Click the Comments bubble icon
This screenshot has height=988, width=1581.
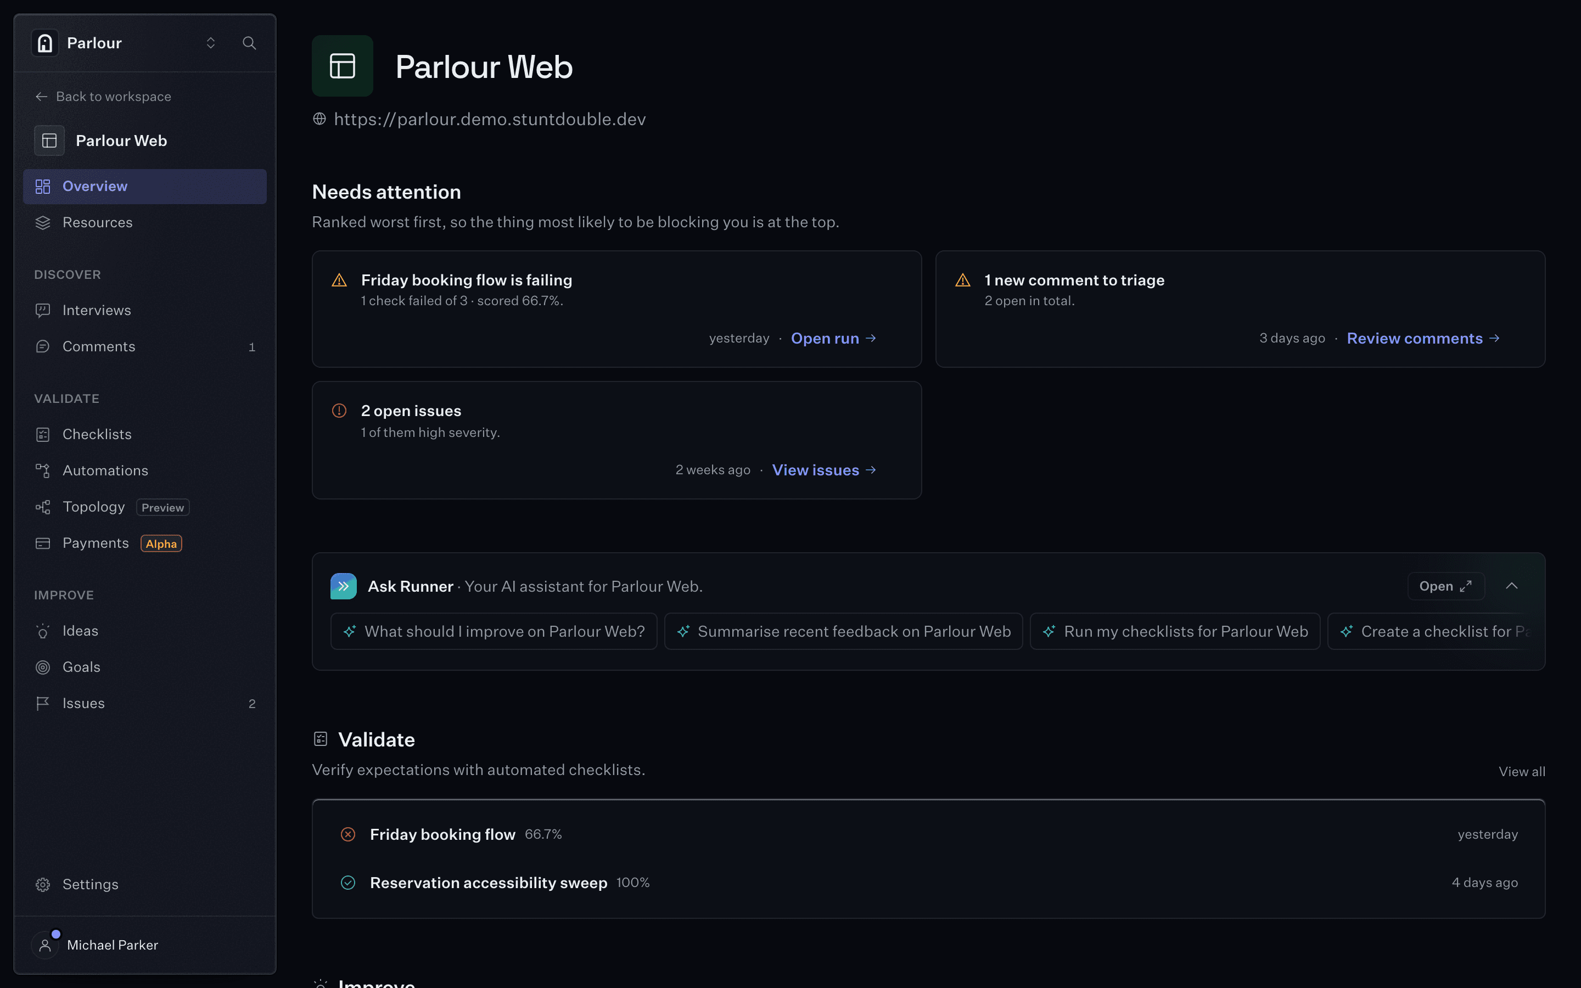click(43, 347)
